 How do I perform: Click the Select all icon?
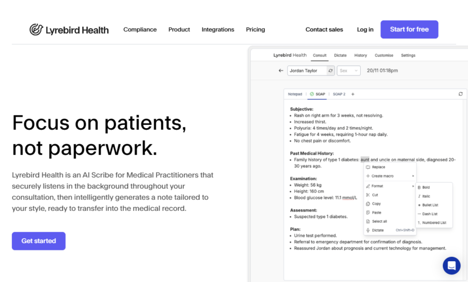click(368, 221)
